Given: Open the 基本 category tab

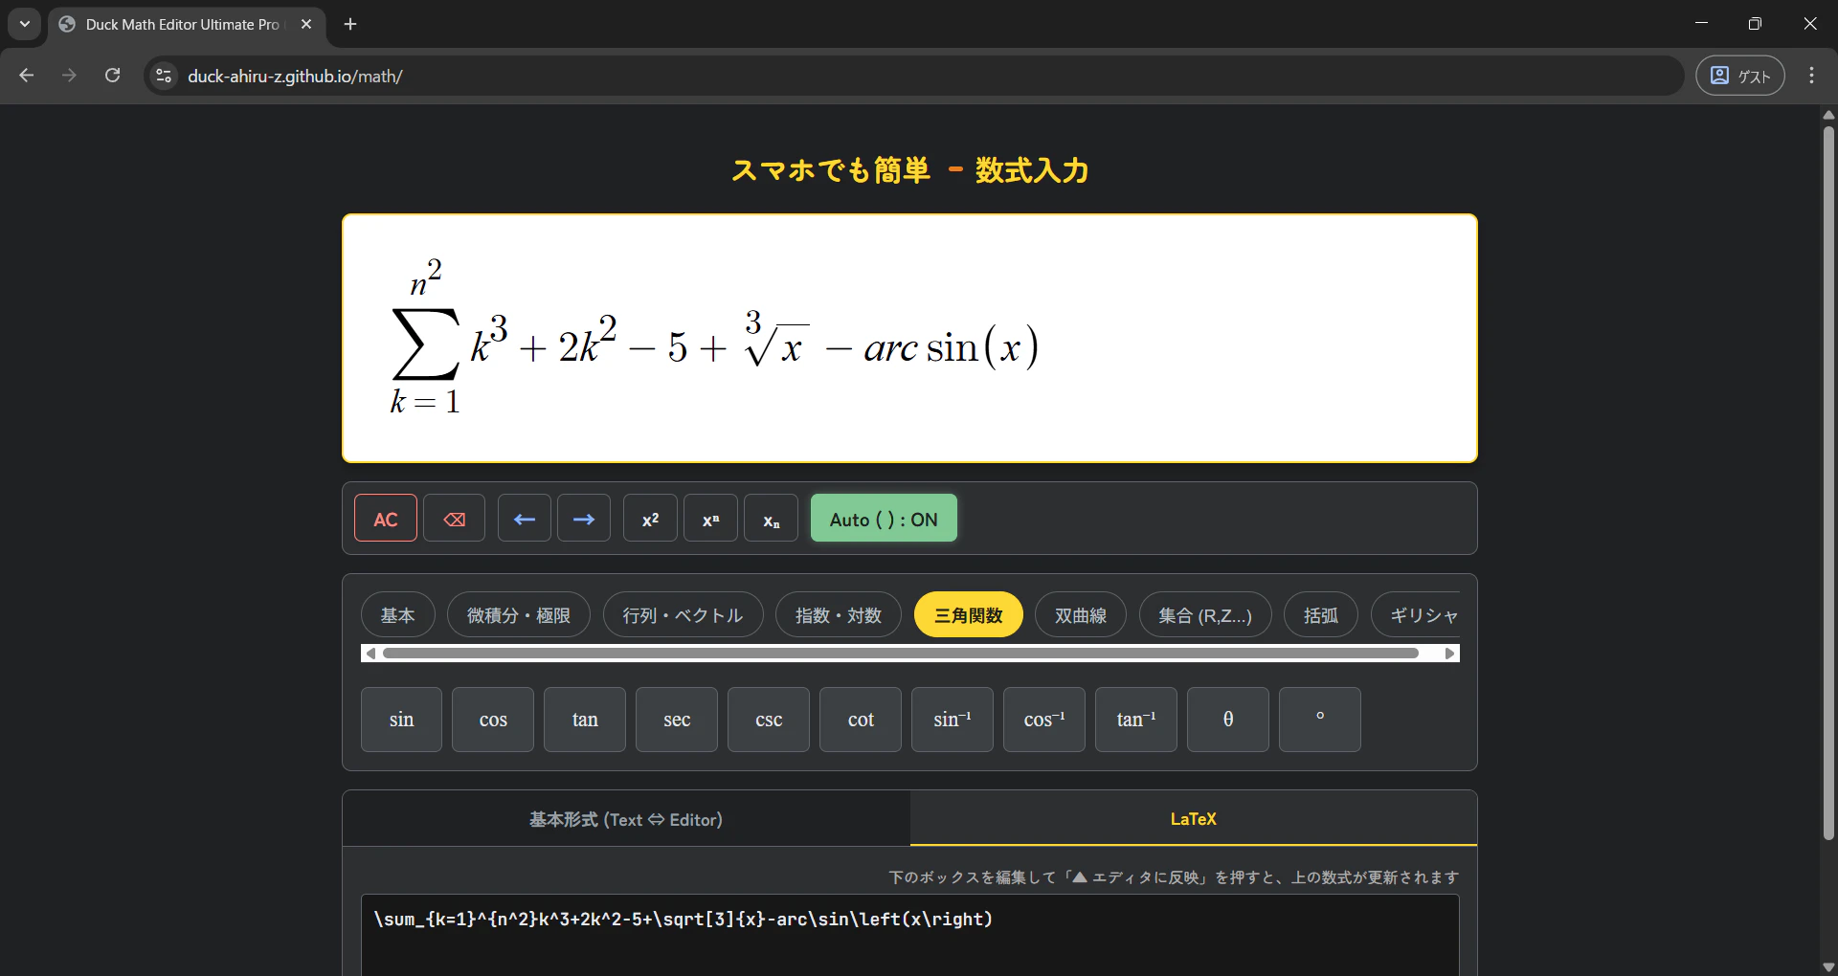Looking at the screenshot, I should (398, 615).
